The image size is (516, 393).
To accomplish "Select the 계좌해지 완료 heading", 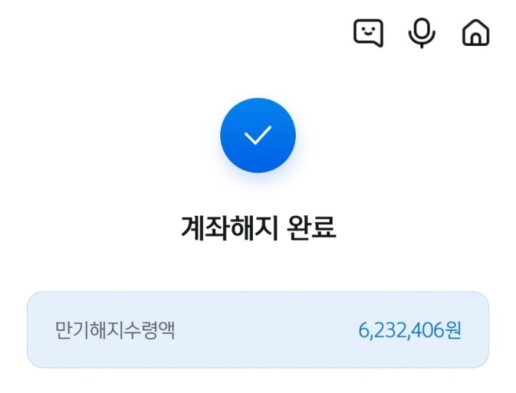I will point(258,228).
